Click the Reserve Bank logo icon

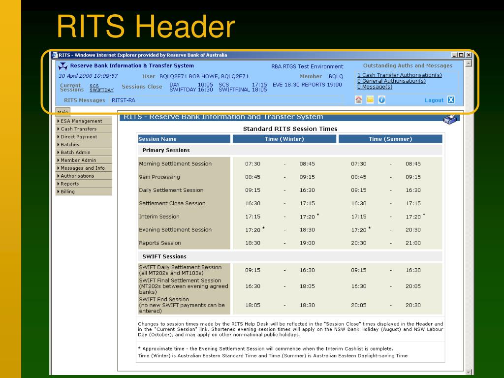pos(63,66)
